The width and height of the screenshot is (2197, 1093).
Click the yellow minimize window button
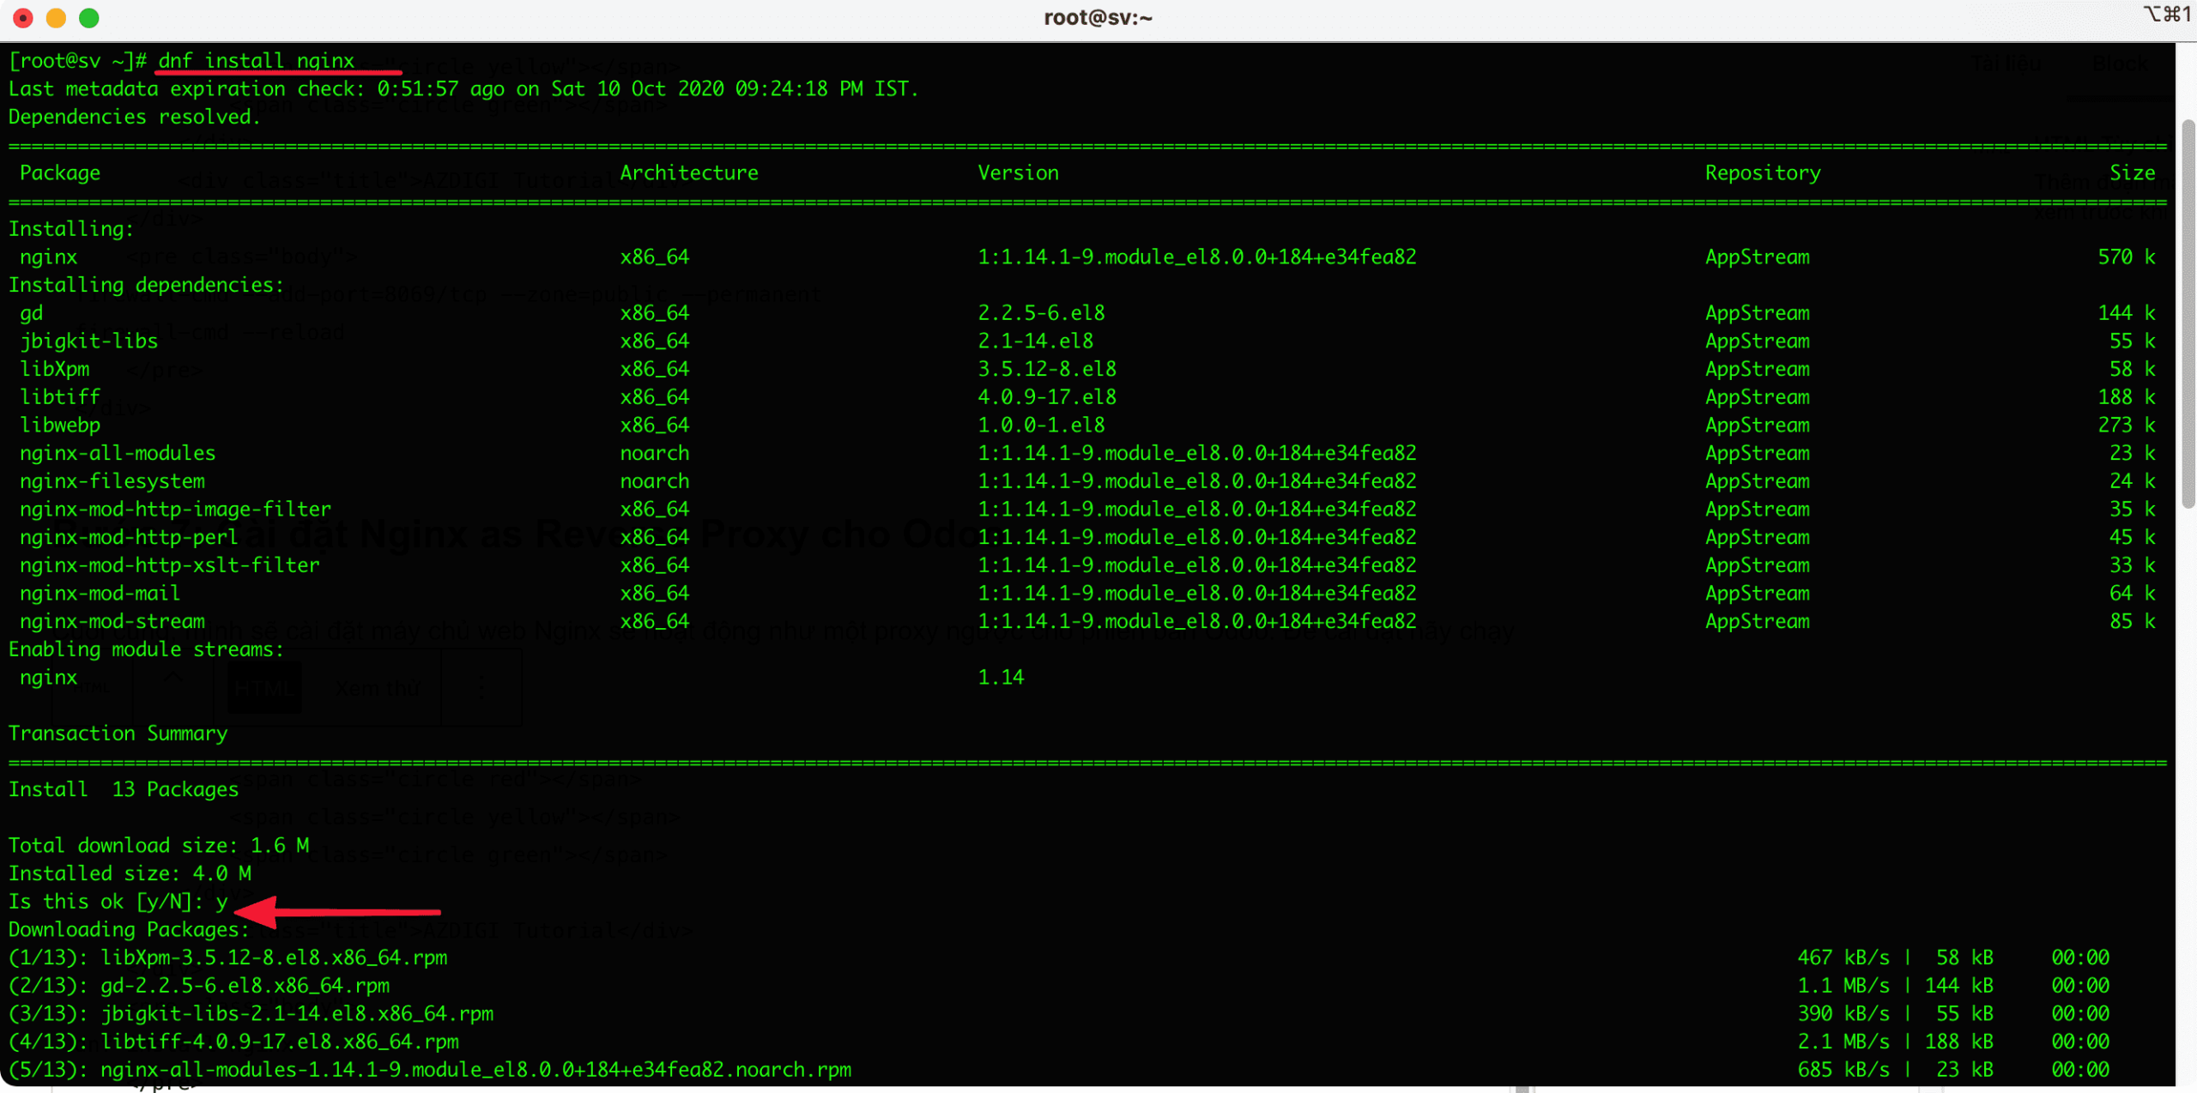(x=56, y=18)
